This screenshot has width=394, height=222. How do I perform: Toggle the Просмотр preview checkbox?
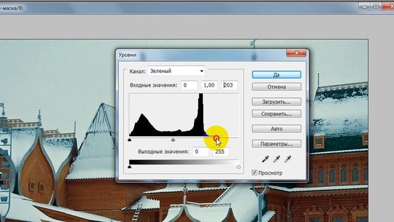coord(254,173)
